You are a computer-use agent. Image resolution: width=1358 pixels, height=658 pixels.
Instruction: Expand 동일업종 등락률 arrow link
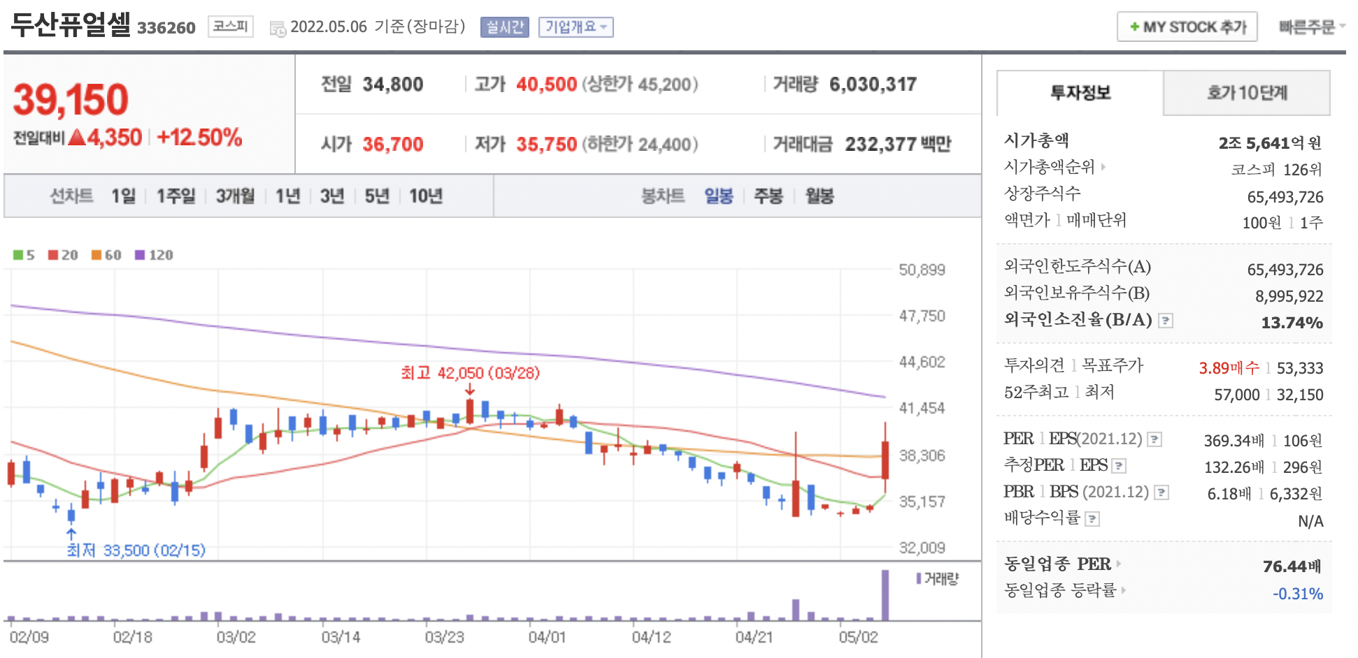coord(1123,590)
